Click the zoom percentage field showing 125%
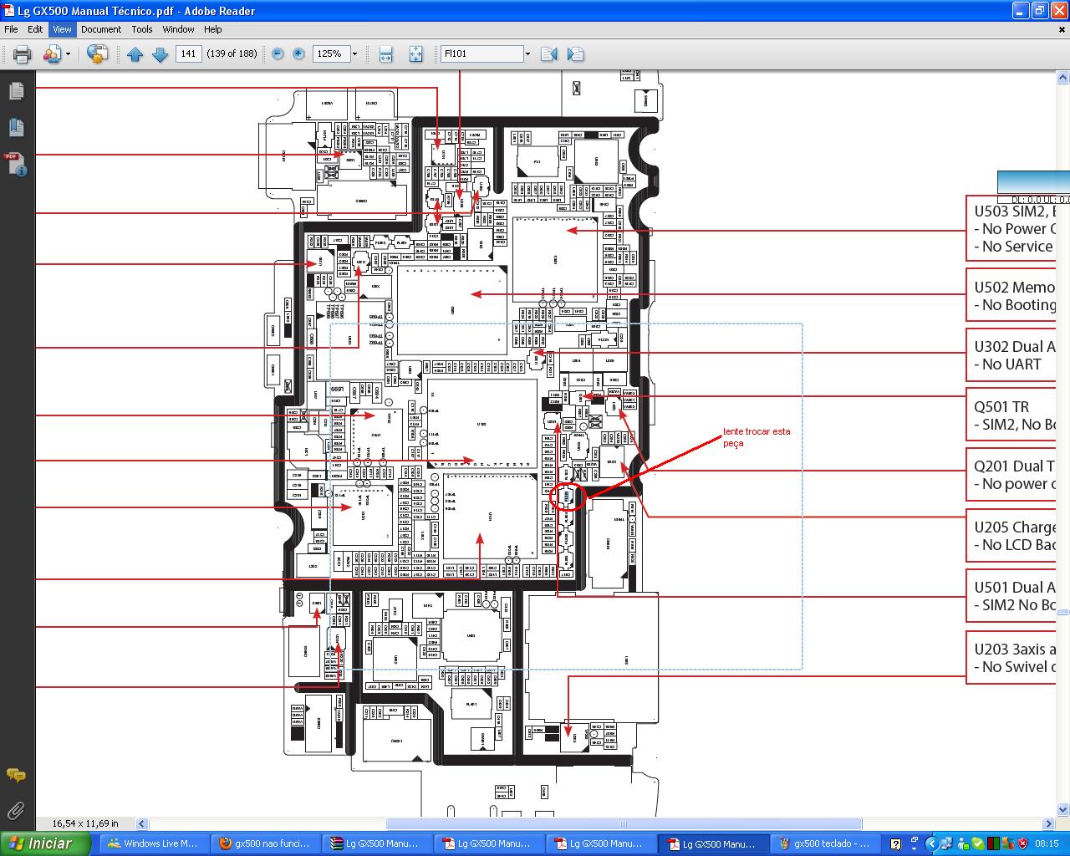The width and height of the screenshot is (1070, 856). 329,53
